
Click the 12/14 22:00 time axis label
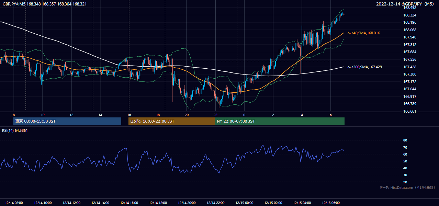pos(215,203)
